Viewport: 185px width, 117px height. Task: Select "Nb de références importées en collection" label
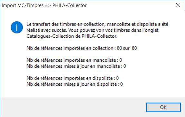coord(71,48)
